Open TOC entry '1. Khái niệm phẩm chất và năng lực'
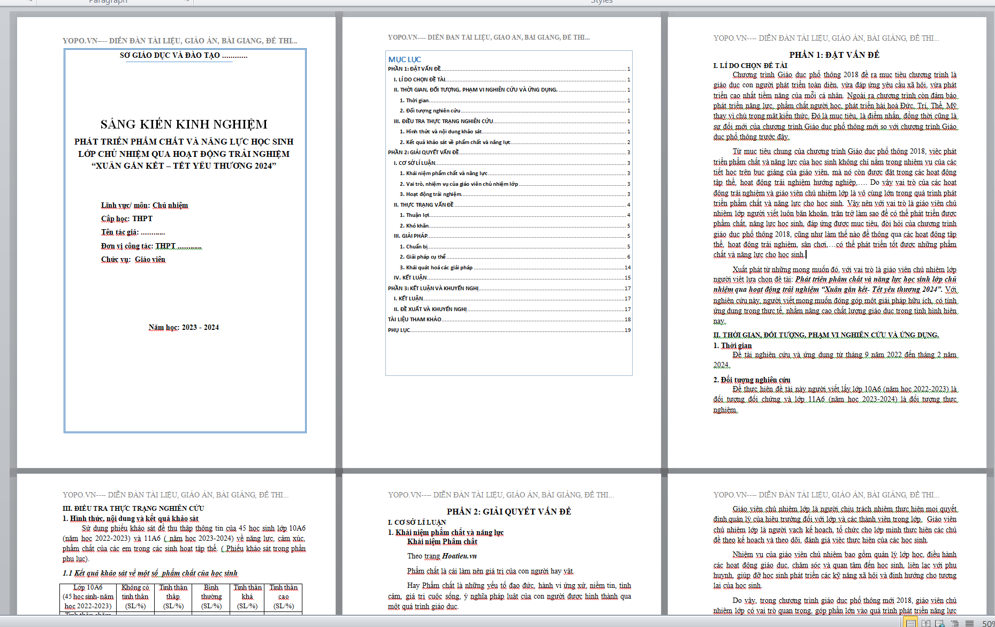995x627 pixels. [x=515, y=173]
